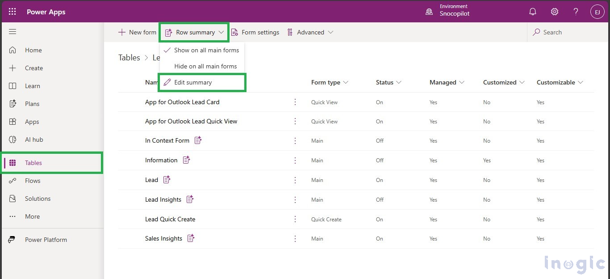Click the environment picker icon
The width and height of the screenshot is (610, 279).
point(429,12)
